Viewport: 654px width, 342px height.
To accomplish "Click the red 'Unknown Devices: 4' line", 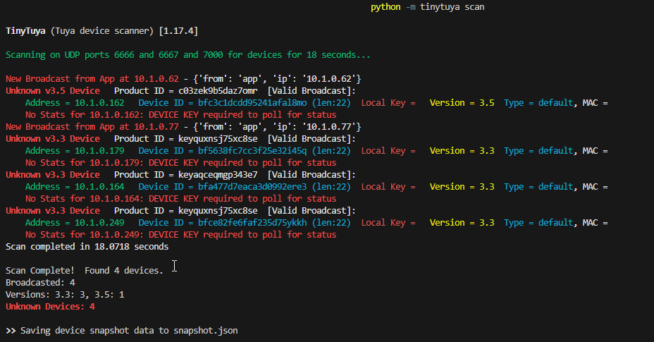I will click(x=50, y=307).
